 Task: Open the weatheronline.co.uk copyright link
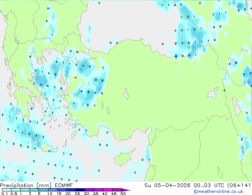[x=219, y=191]
